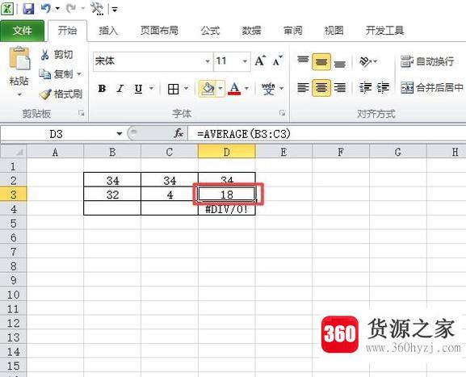Screen dimensions: 466x377
Task: Switch to the 公式 ribbon tab
Action: [210, 31]
